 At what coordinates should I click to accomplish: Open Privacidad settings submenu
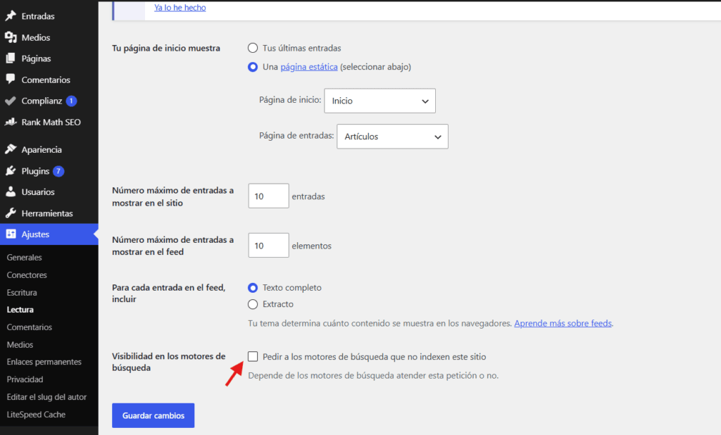point(25,379)
